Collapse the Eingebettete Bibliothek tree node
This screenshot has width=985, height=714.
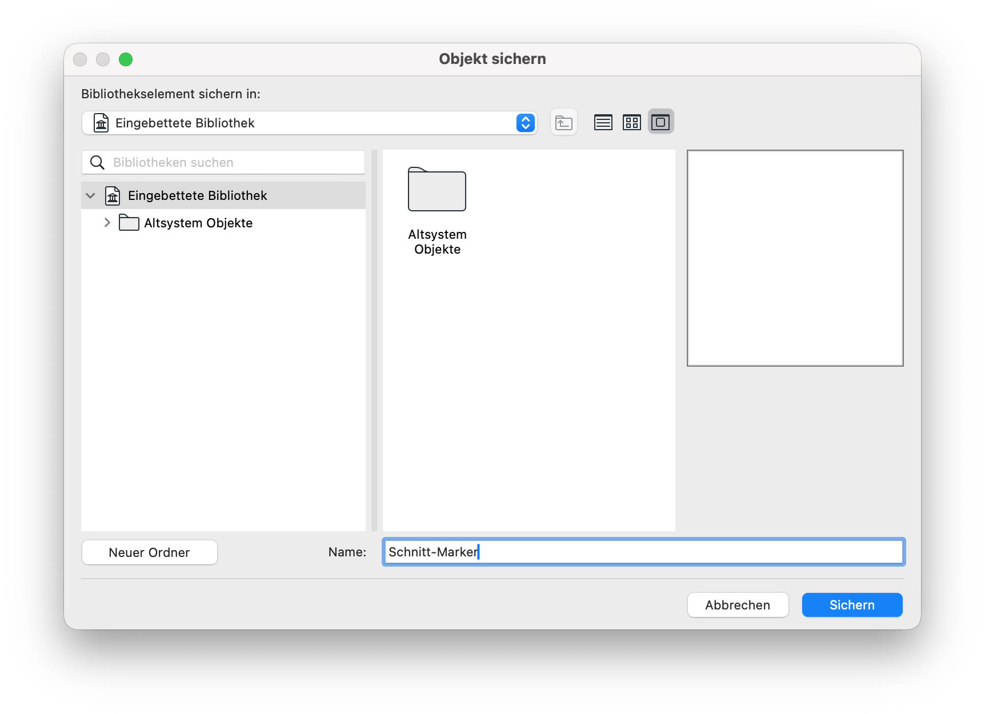click(90, 196)
